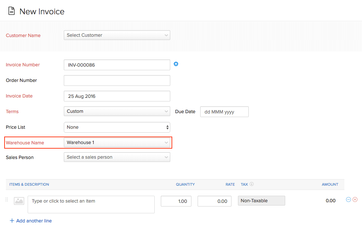
Task: Click the item image placeholder icon
Action: pyautogui.click(x=19, y=201)
